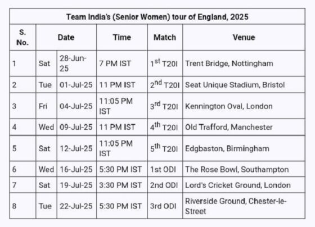Click the Venue column header
The image size is (315, 227).
coord(244,37)
